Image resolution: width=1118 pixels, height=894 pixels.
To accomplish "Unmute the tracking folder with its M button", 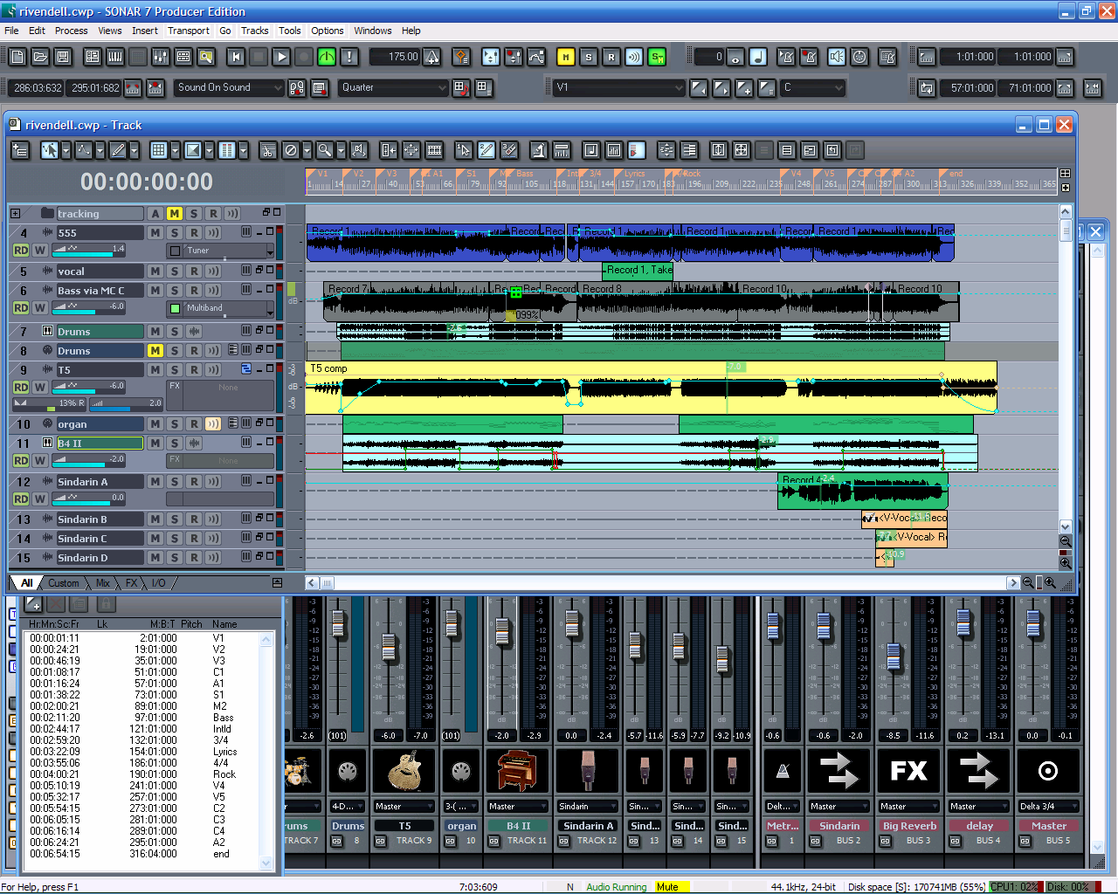I will click(175, 214).
